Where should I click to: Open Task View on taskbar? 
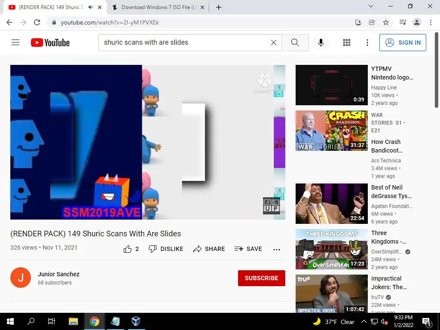click(x=52, y=321)
